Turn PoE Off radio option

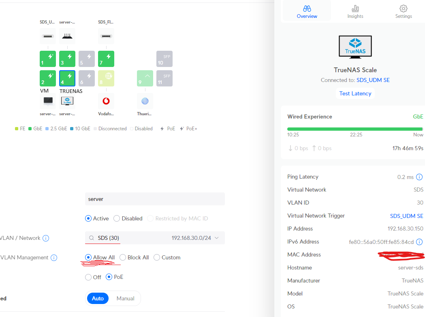coord(88,277)
